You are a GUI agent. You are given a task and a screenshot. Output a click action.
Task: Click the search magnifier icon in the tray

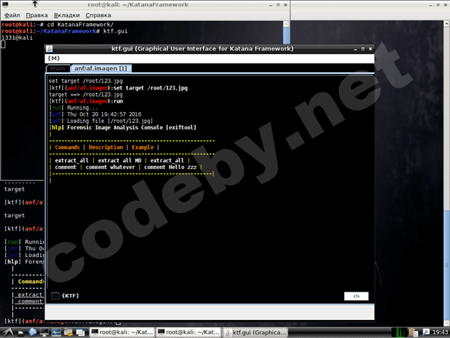(x=426, y=332)
